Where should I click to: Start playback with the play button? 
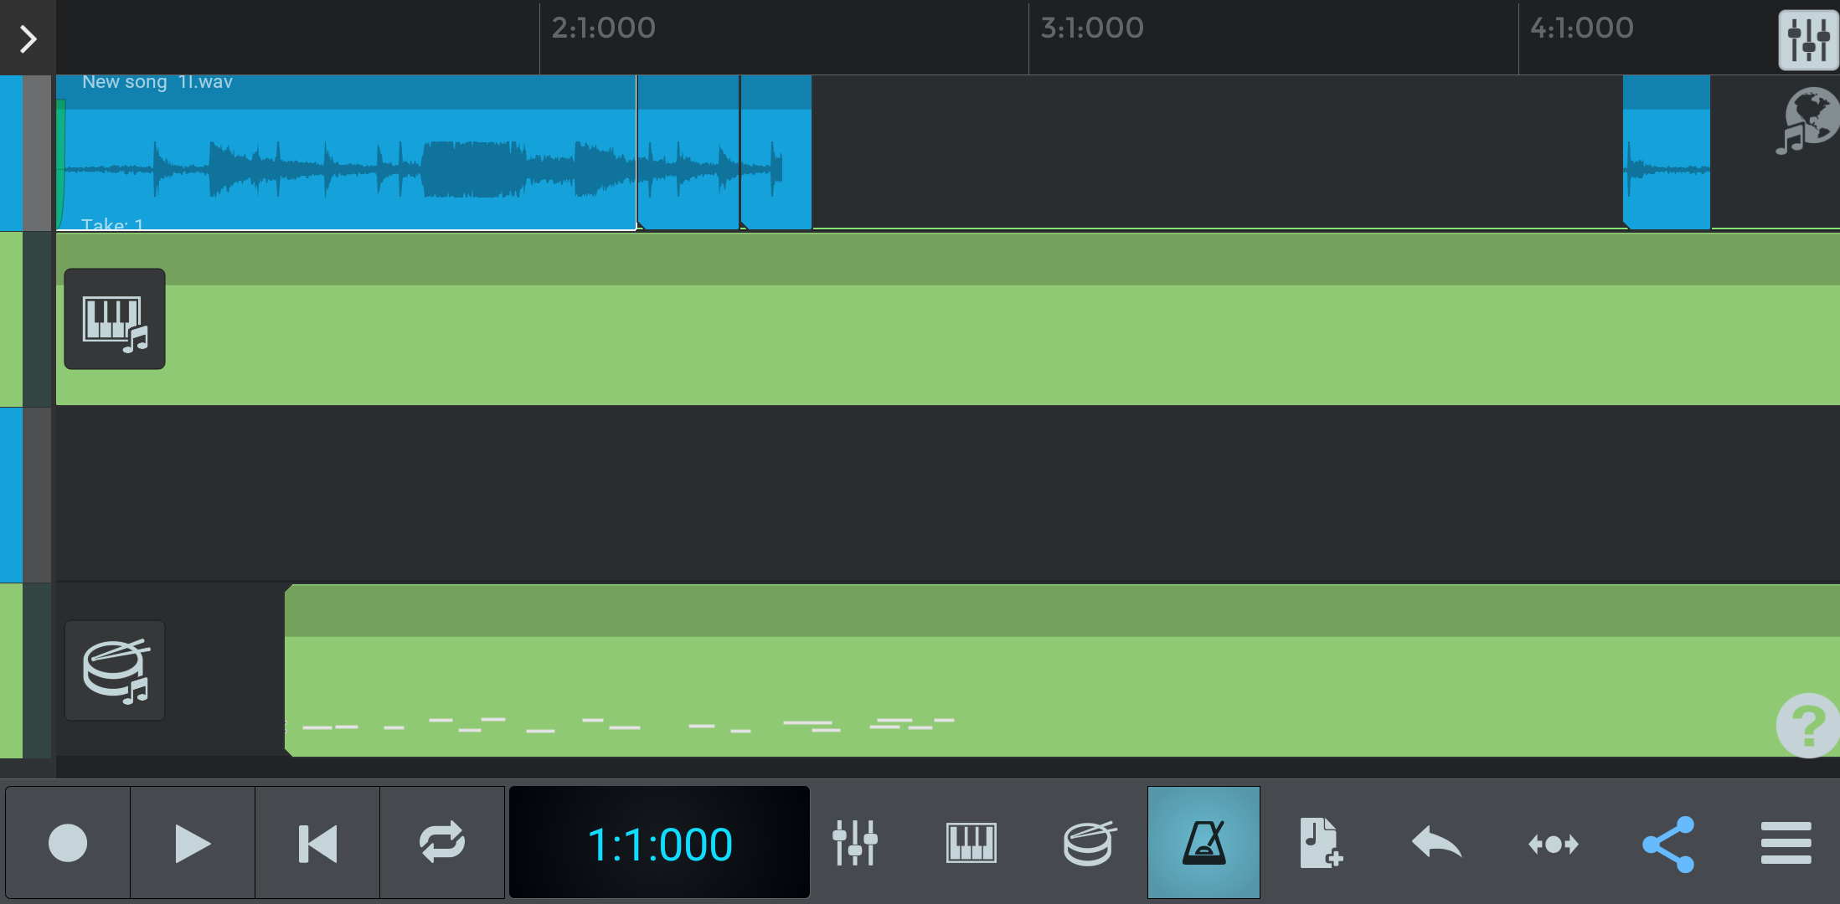click(193, 842)
